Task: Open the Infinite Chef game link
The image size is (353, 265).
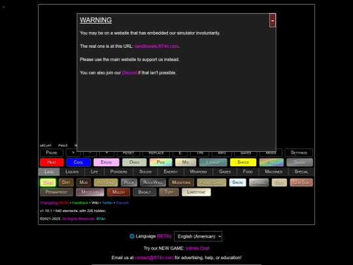Action: [x=197, y=249]
